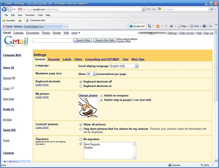Click the browser Back arrow button

(5, 9)
